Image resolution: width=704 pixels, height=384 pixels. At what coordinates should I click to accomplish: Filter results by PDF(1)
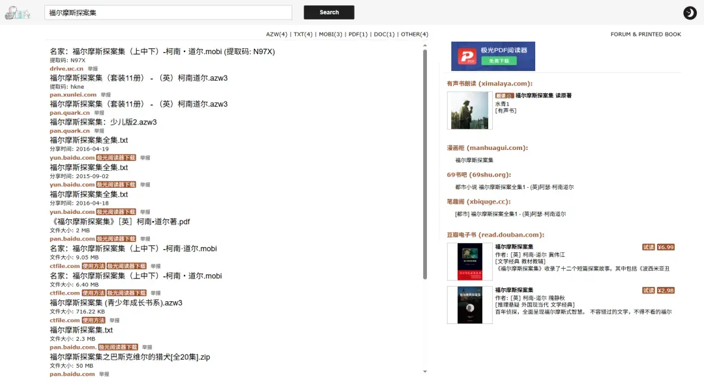(x=358, y=34)
